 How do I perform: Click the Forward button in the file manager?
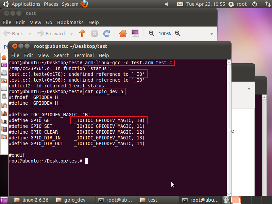pyautogui.click(x=51, y=33)
